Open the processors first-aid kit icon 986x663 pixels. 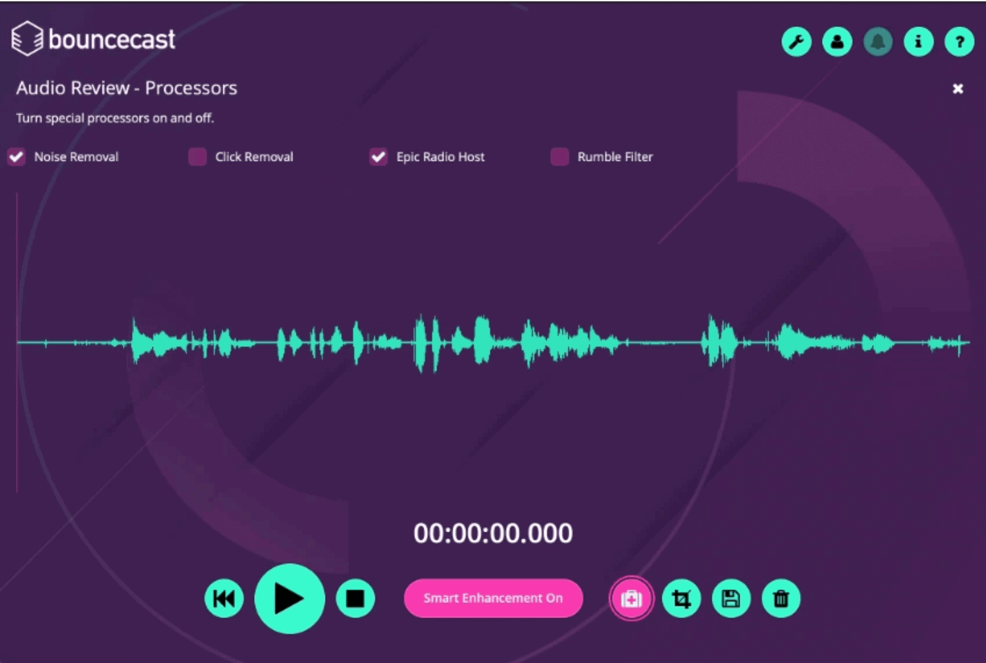point(631,599)
